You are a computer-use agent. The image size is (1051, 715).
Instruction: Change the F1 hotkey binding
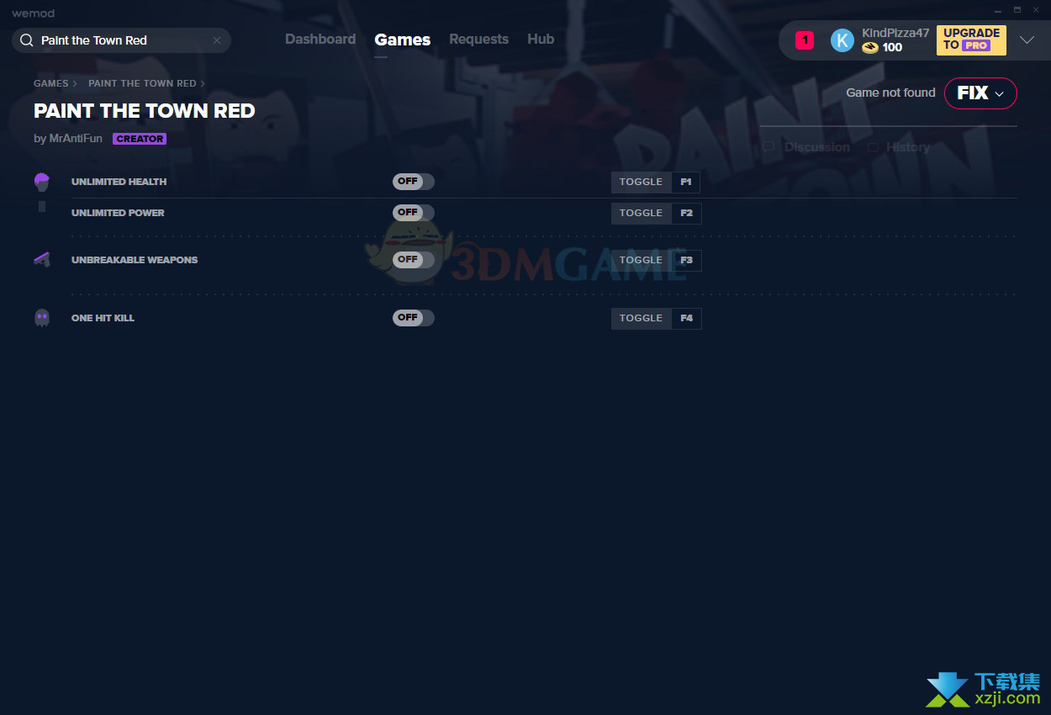(686, 182)
